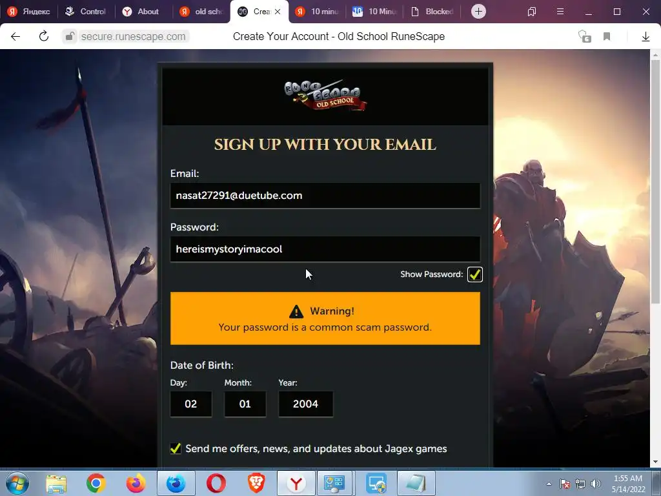Open the shielded monitor app on taskbar
This screenshot has height=496, width=661.
(376, 483)
